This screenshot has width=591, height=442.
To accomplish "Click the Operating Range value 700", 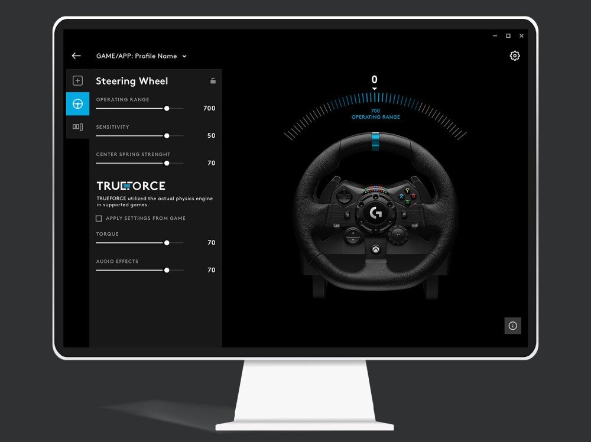I will (x=209, y=108).
